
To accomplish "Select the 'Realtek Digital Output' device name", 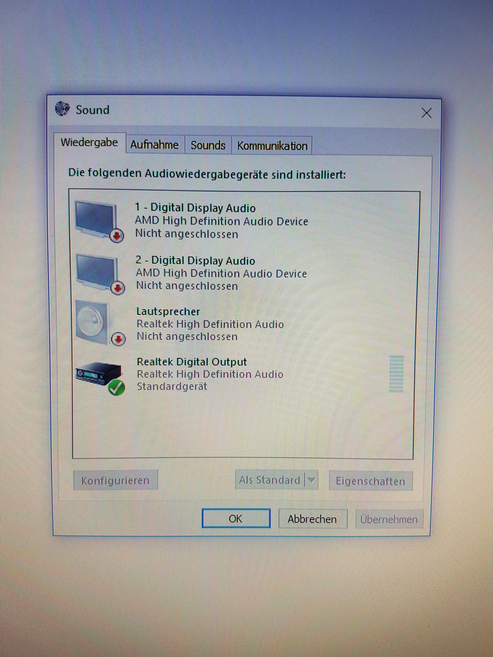I will pyautogui.click(x=192, y=362).
